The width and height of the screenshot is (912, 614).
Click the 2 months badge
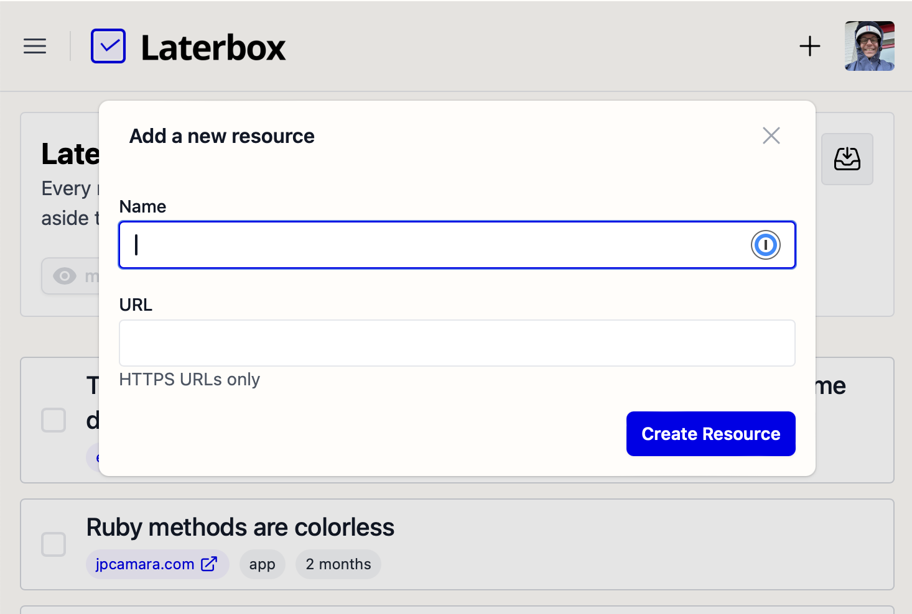[338, 564]
